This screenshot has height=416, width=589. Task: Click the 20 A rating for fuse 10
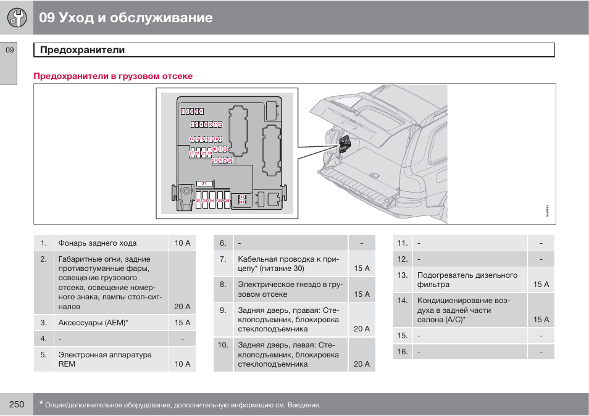click(x=361, y=364)
